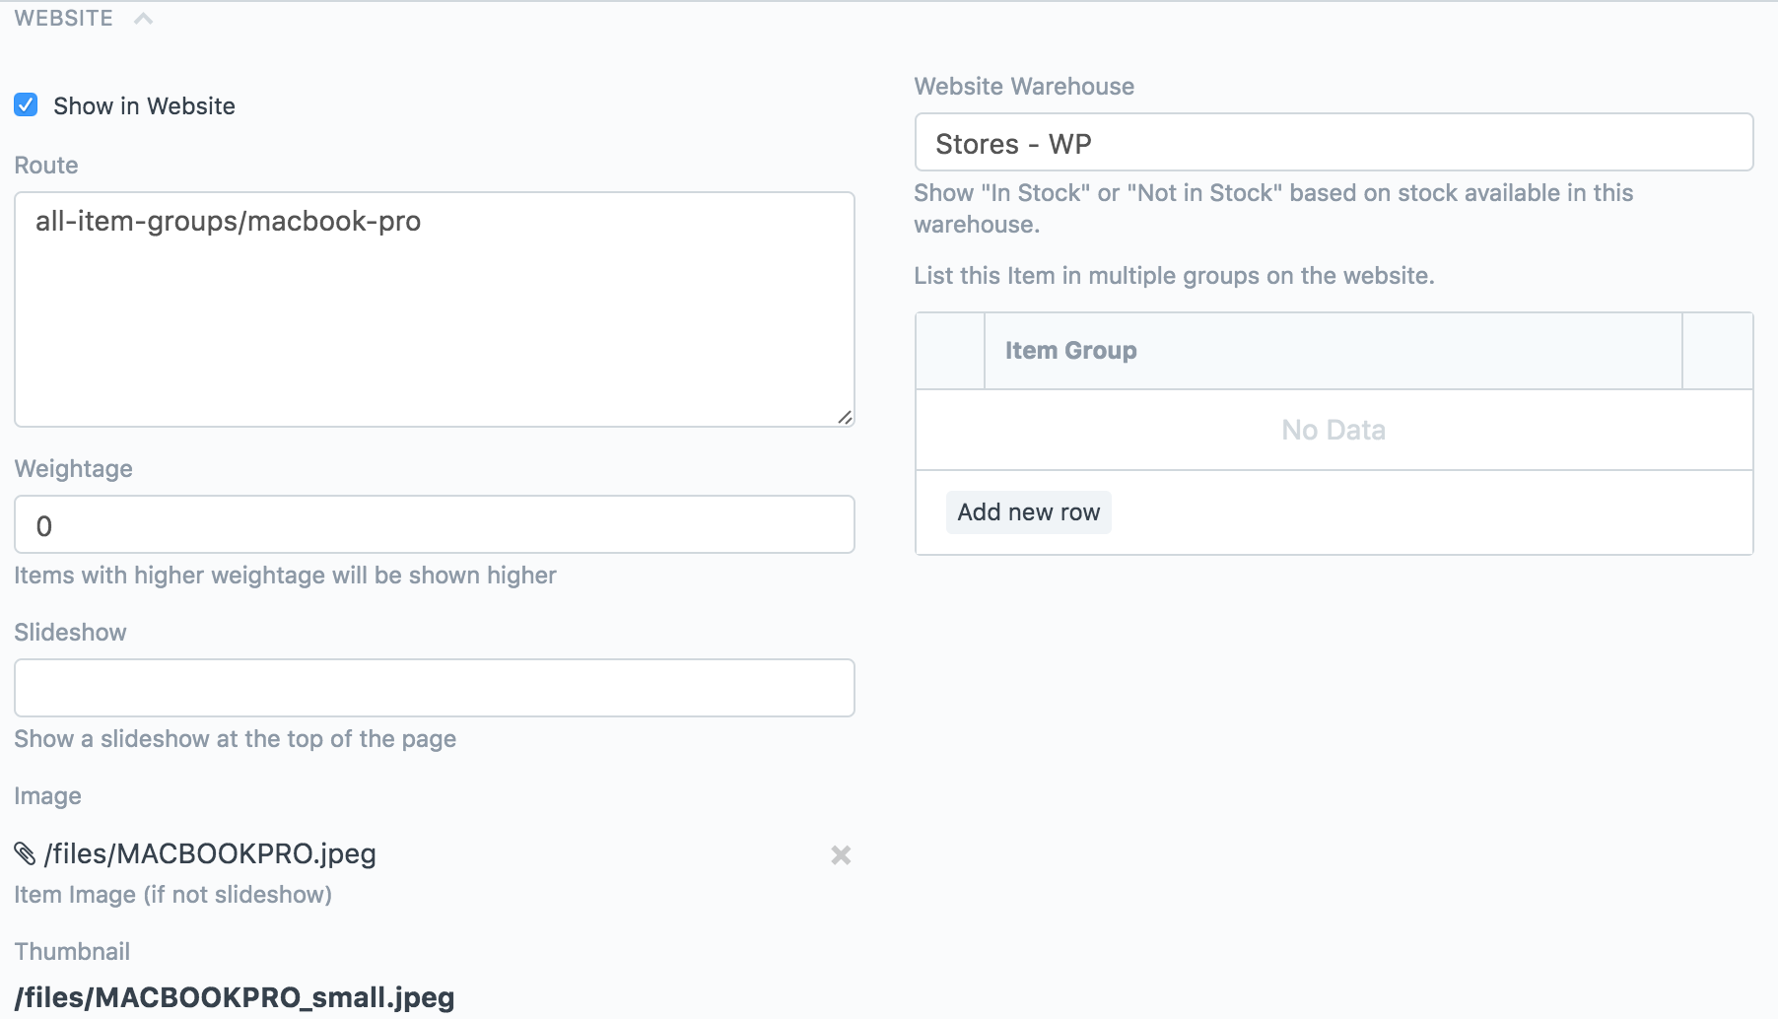This screenshot has height=1019, width=1778.
Task: Click the blank left header cell of Item Group table
Action: 950,351
